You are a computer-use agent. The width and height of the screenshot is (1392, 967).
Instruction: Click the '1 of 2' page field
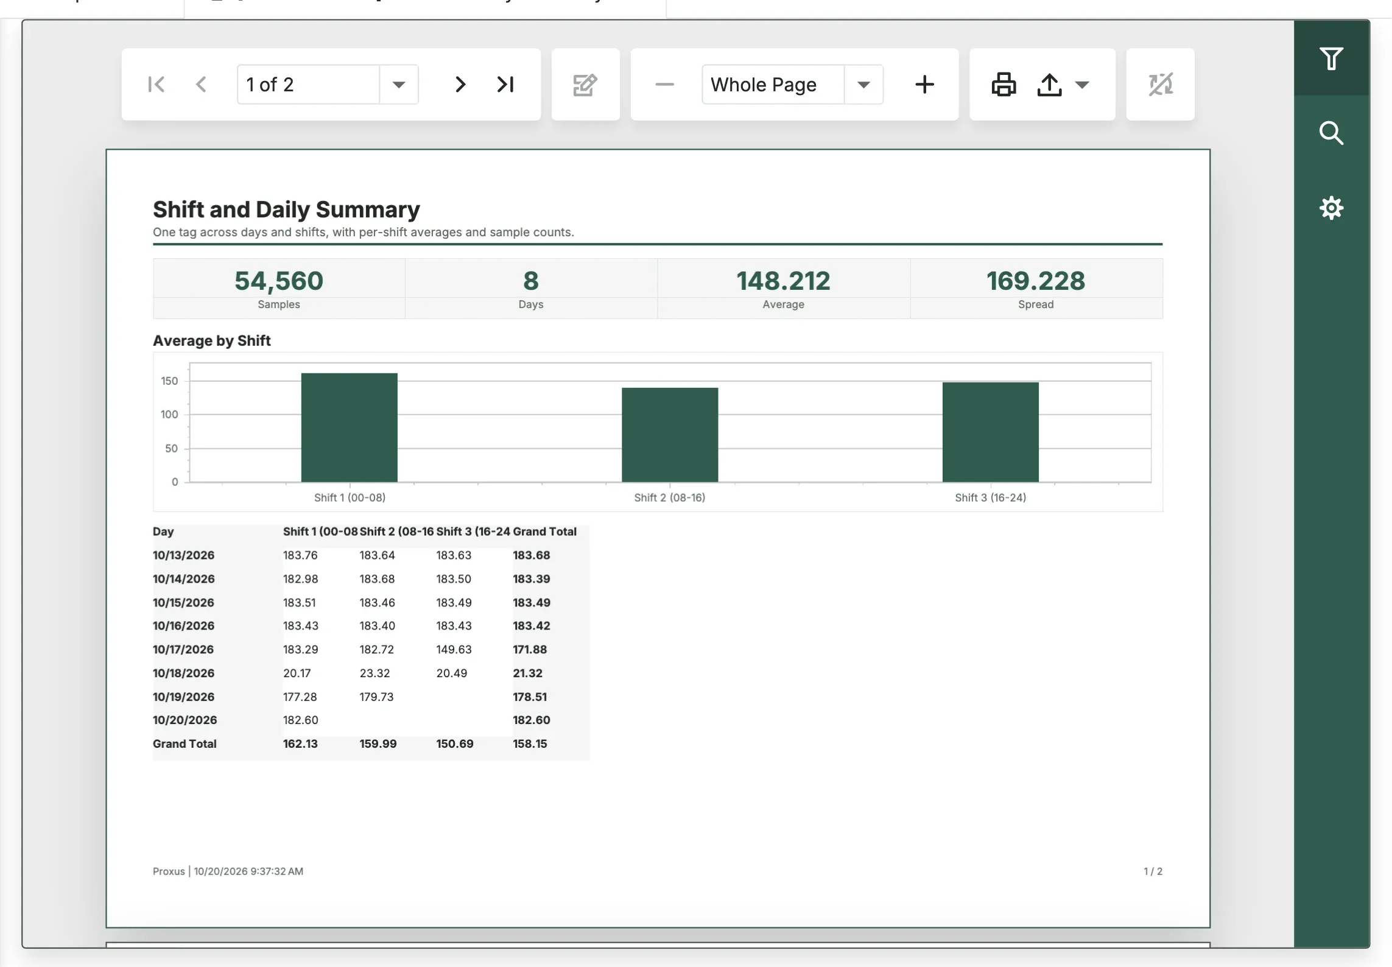pos(308,85)
